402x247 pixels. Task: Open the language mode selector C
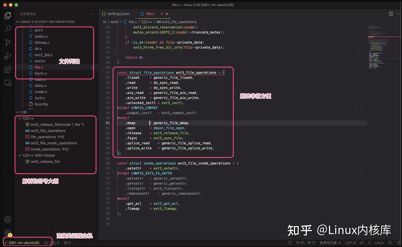tap(370, 243)
